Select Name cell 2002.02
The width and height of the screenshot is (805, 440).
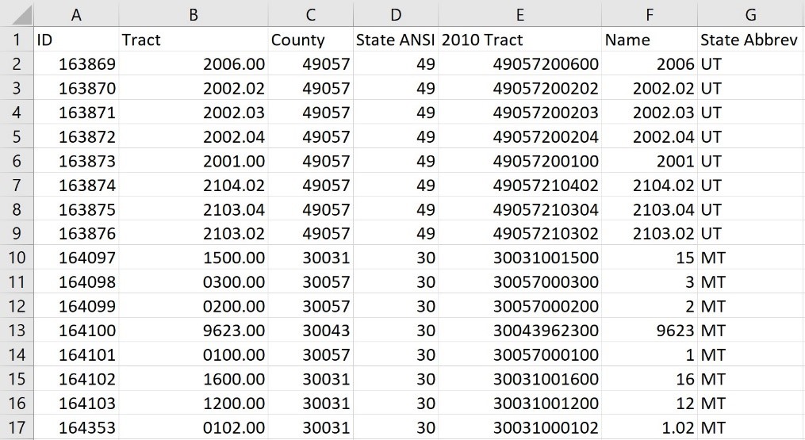[650, 88]
